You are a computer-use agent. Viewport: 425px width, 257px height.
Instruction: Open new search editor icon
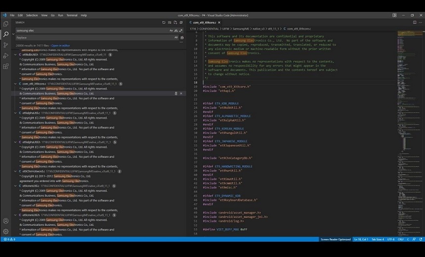tap(175, 23)
